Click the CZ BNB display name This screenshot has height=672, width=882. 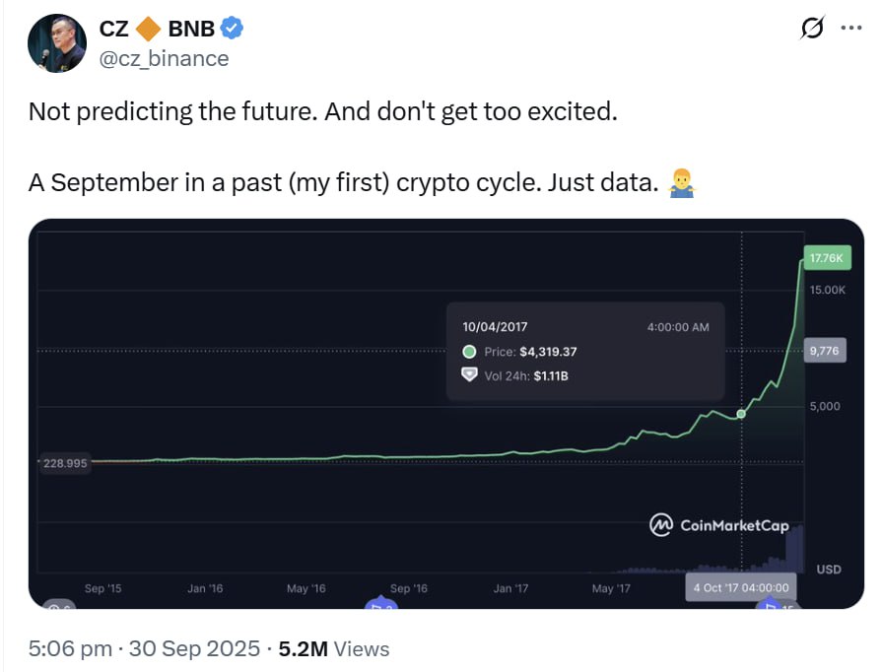(x=158, y=30)
